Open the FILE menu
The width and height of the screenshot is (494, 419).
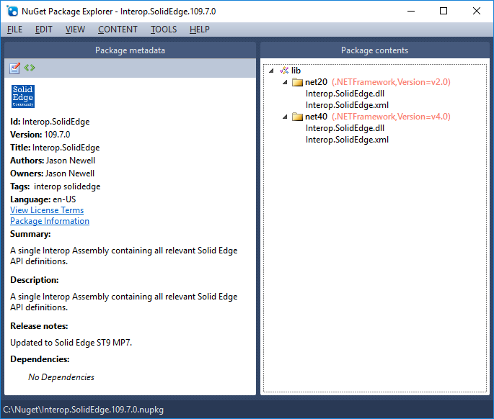[15, 30]
